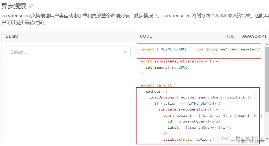
Task: Click the if (action === ASYNC_SEARCH) line
Action: pyautogui.click(x=187, y=103)
